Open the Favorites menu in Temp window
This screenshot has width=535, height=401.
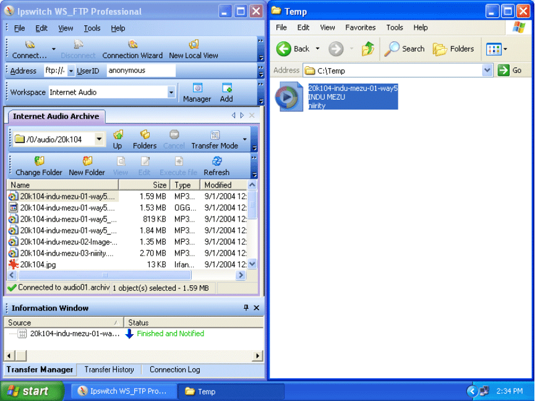[x=361, y=28]
